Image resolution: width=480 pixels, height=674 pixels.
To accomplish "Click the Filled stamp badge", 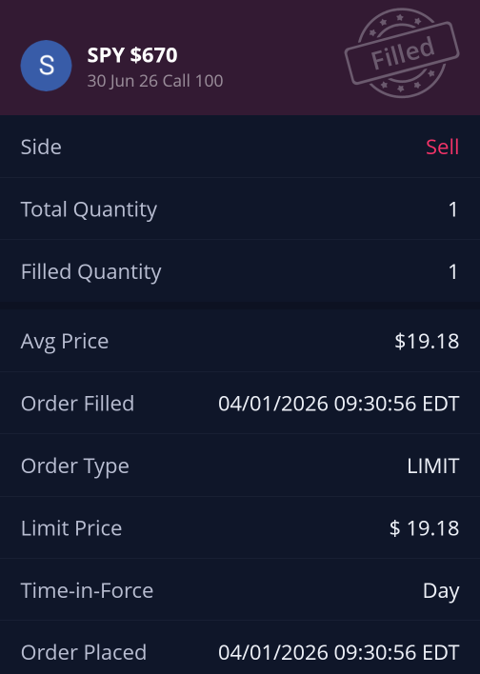I will [402, 53].
